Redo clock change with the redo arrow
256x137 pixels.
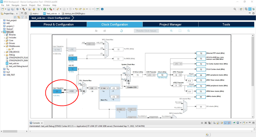[105, 31]
